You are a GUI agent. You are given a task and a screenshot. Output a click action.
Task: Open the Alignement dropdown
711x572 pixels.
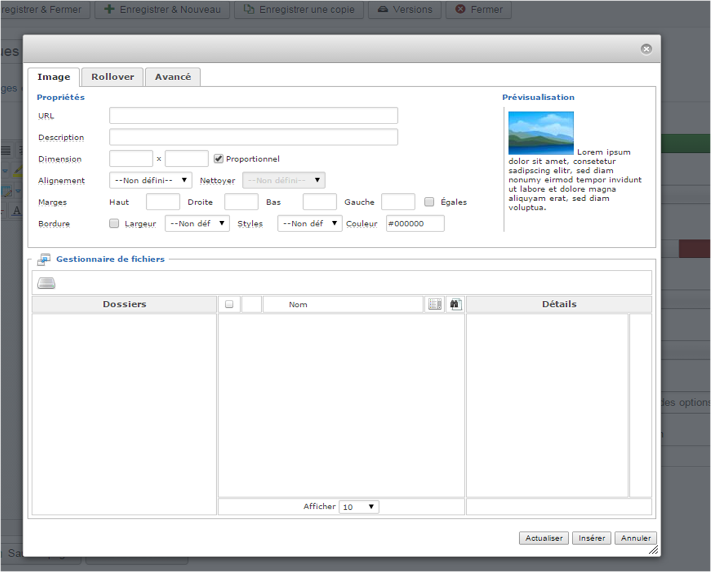click(151, 181)
